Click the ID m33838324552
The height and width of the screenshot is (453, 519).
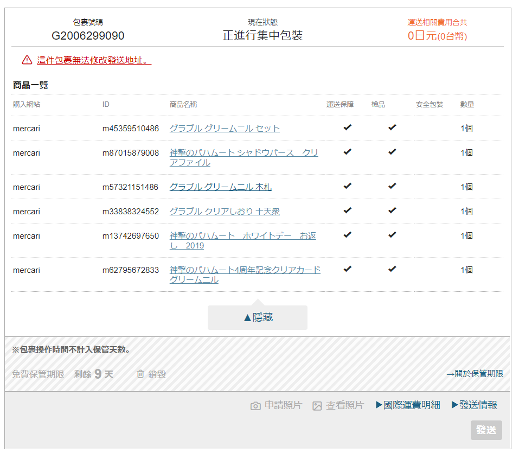[130, 212]
